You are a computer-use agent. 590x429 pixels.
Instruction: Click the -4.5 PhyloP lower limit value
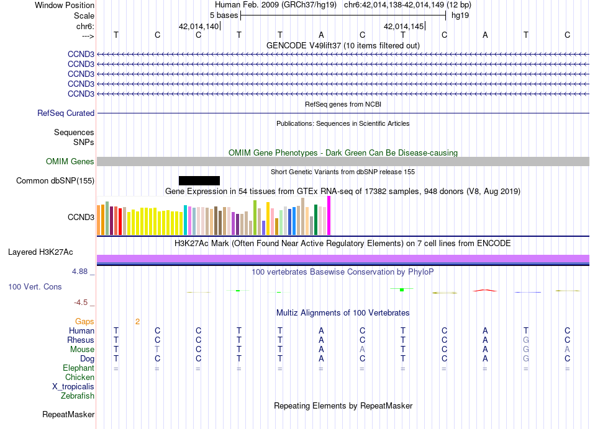(81, 303)
